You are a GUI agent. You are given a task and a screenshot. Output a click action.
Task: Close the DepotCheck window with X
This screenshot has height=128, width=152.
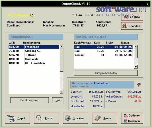tap(147, 4)
